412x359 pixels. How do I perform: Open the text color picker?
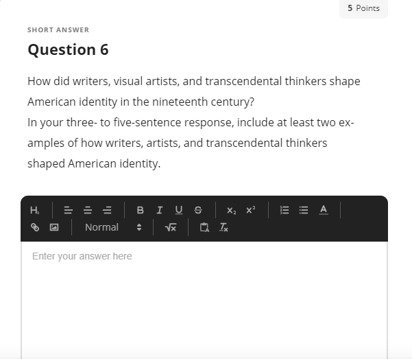click(x=324, y=210)
